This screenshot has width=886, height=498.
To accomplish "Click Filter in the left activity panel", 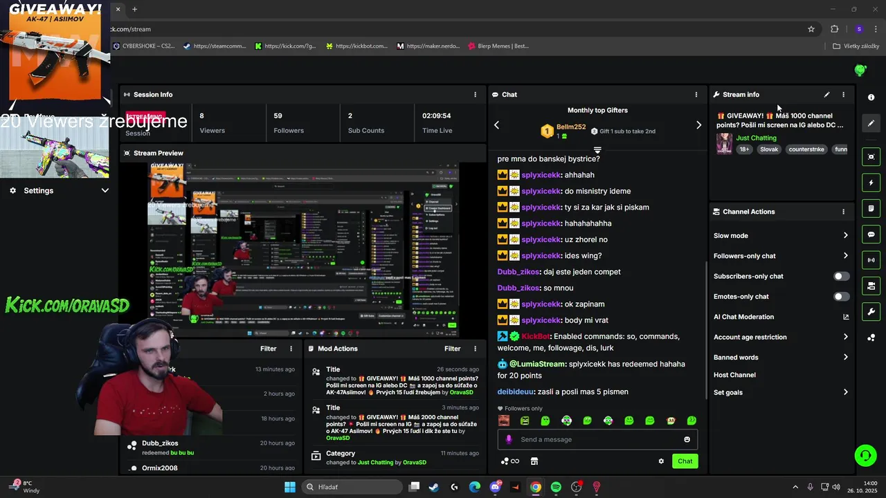I will (269, 349).
